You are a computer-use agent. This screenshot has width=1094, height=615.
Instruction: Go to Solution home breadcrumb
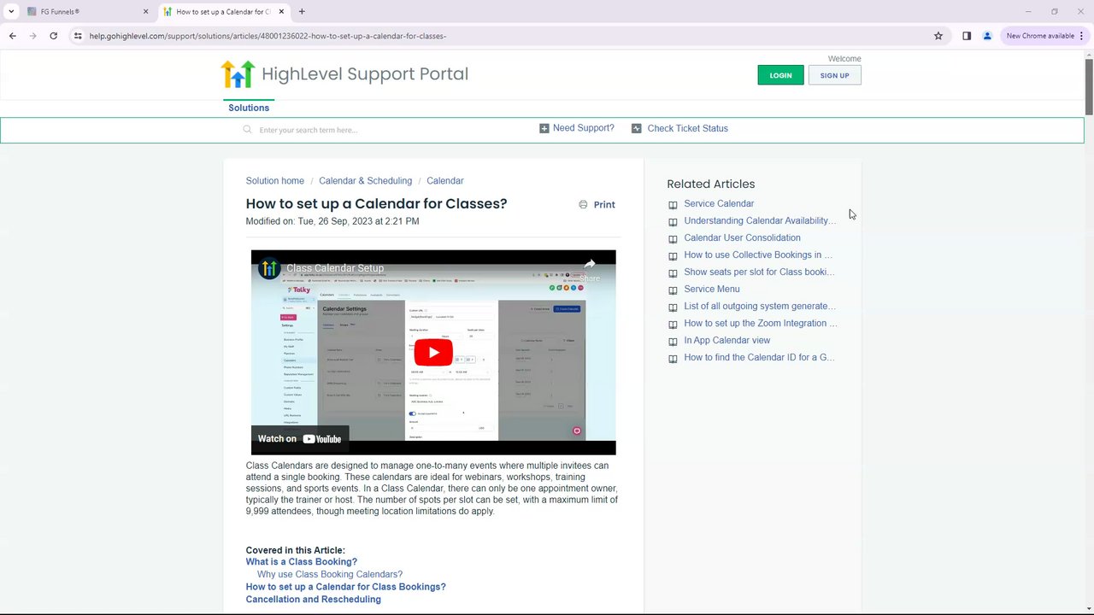click(x=274, y=181)
